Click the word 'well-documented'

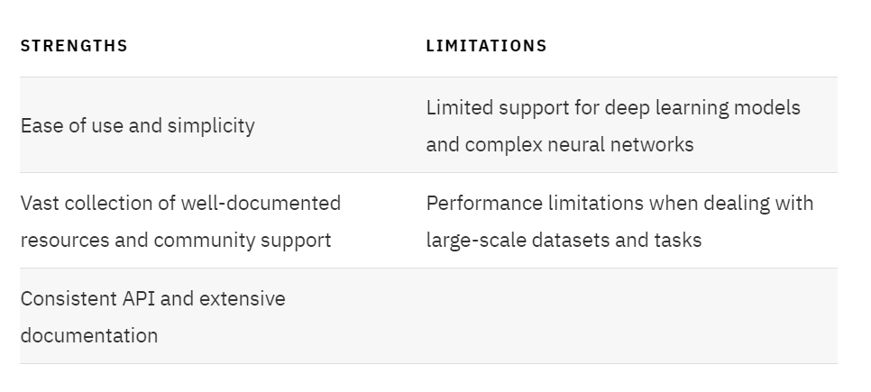tap(261, 204)
